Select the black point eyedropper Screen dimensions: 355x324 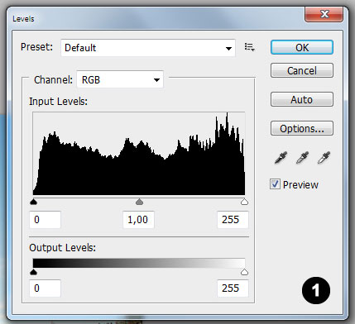pyautogui.click(x=281, y=158)
